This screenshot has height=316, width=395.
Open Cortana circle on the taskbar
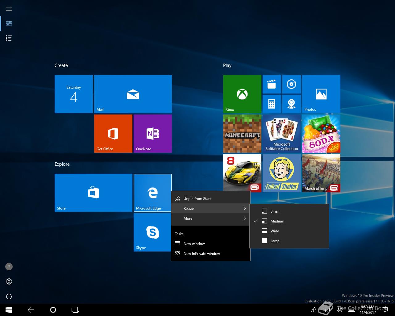(53, 310)
